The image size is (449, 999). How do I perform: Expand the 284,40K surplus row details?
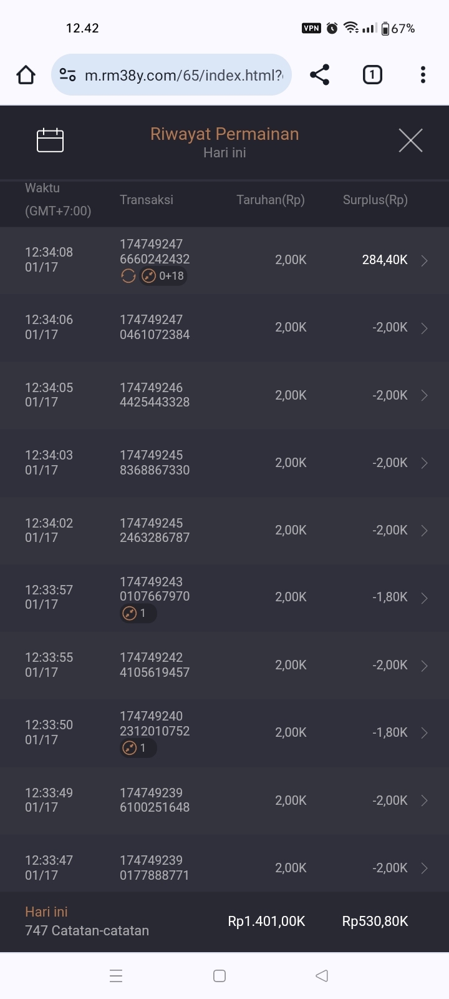pos(424,260)
